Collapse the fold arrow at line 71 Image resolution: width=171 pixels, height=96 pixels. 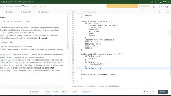(x=75, y=75)
